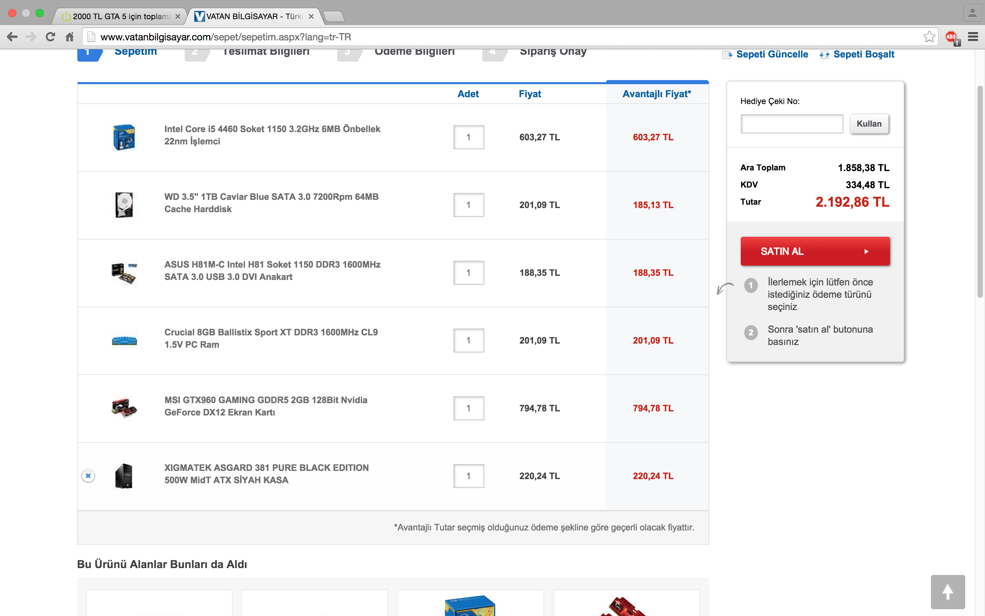Viewport: 985px width, 616px height.
Task: Bookmark the page with the star icon
Action: tap(929, 37)
